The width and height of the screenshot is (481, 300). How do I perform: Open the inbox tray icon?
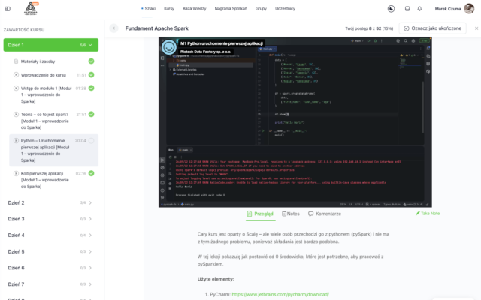(407, 9)
